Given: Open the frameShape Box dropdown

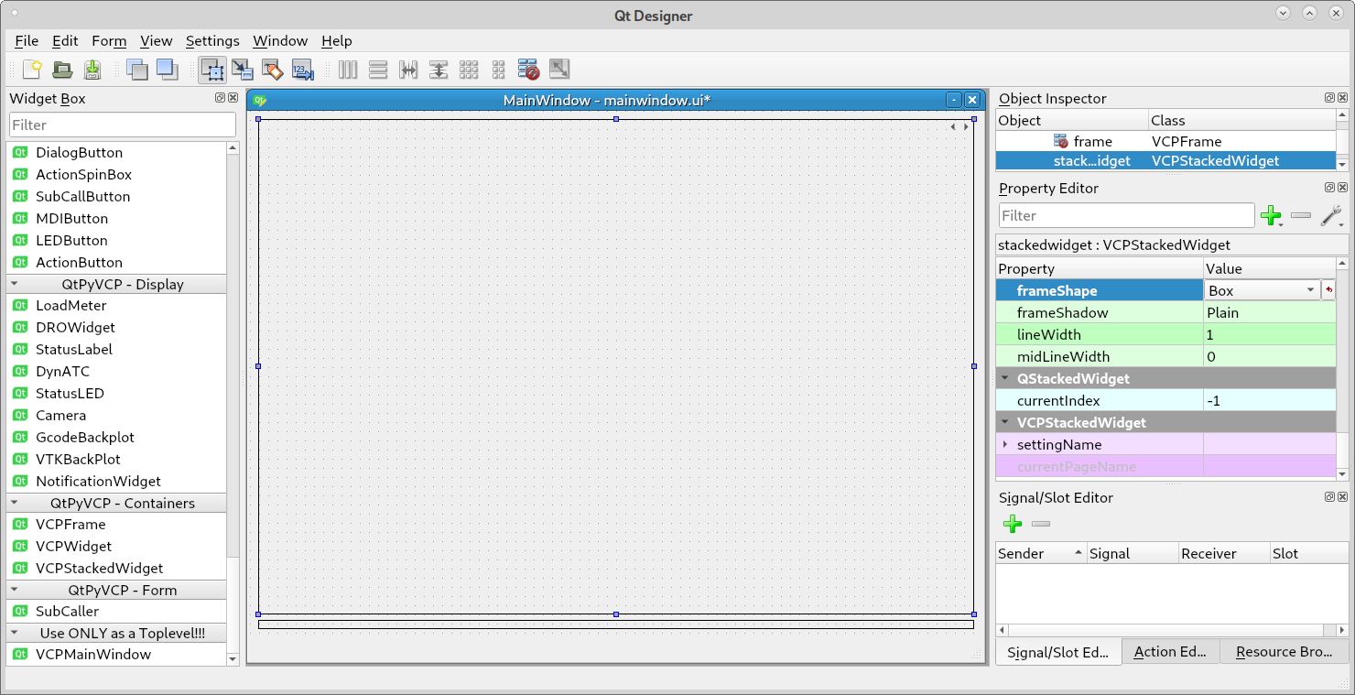Looking at the screenshot, I should 1262,290.
